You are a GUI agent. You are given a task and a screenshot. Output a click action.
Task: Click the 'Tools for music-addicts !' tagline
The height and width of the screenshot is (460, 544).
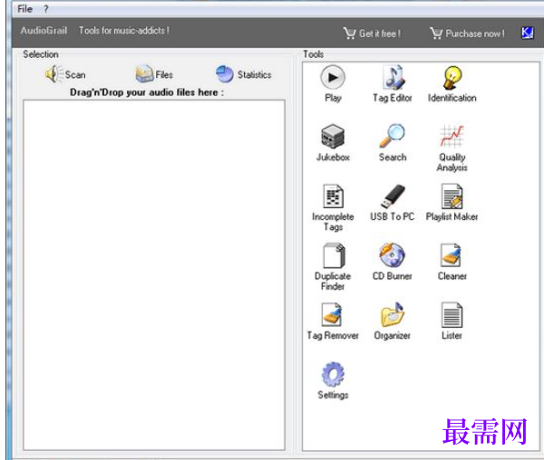click(x=124, y=31)
